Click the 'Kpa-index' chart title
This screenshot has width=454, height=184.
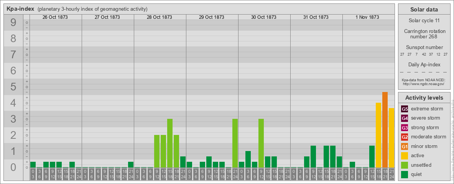point(20,9)
